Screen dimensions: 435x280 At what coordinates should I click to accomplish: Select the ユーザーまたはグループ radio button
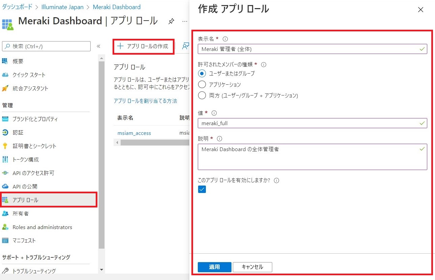click(202, 73)
